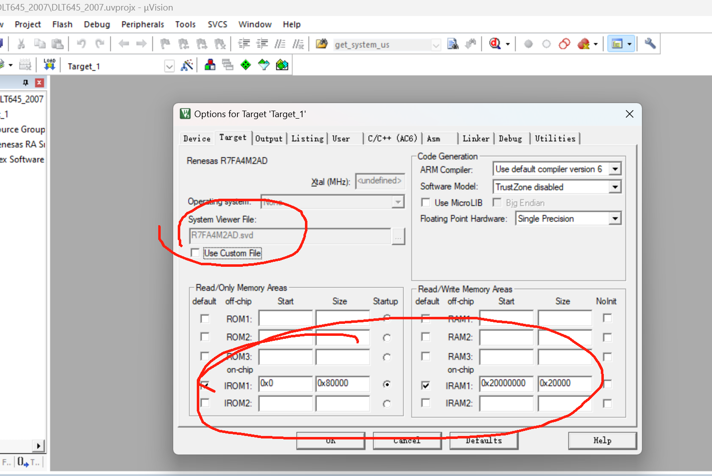Open the Floating Point Hardware dropdown
The height and width of the screenshot is (476, 712).
615,219
